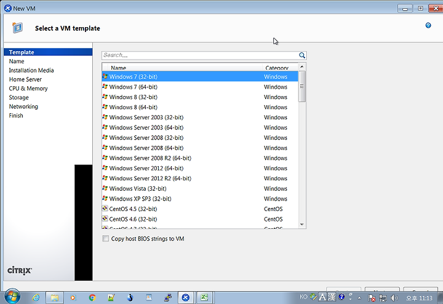Sort templates by the Name column header

pos(185,67)
